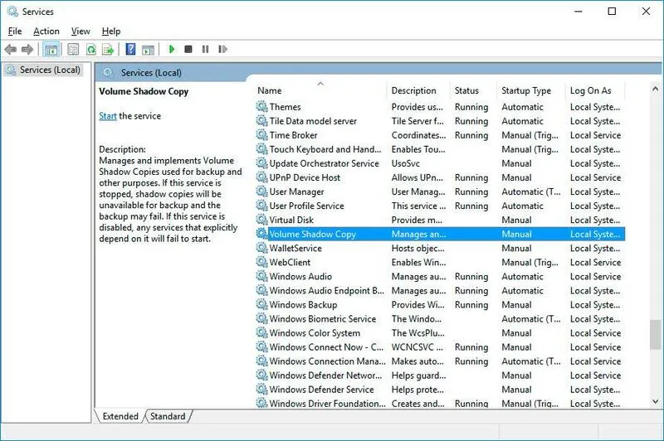Click the Properties toolbar icon
The height and width of the screenshot is (441, 664).
73,50
